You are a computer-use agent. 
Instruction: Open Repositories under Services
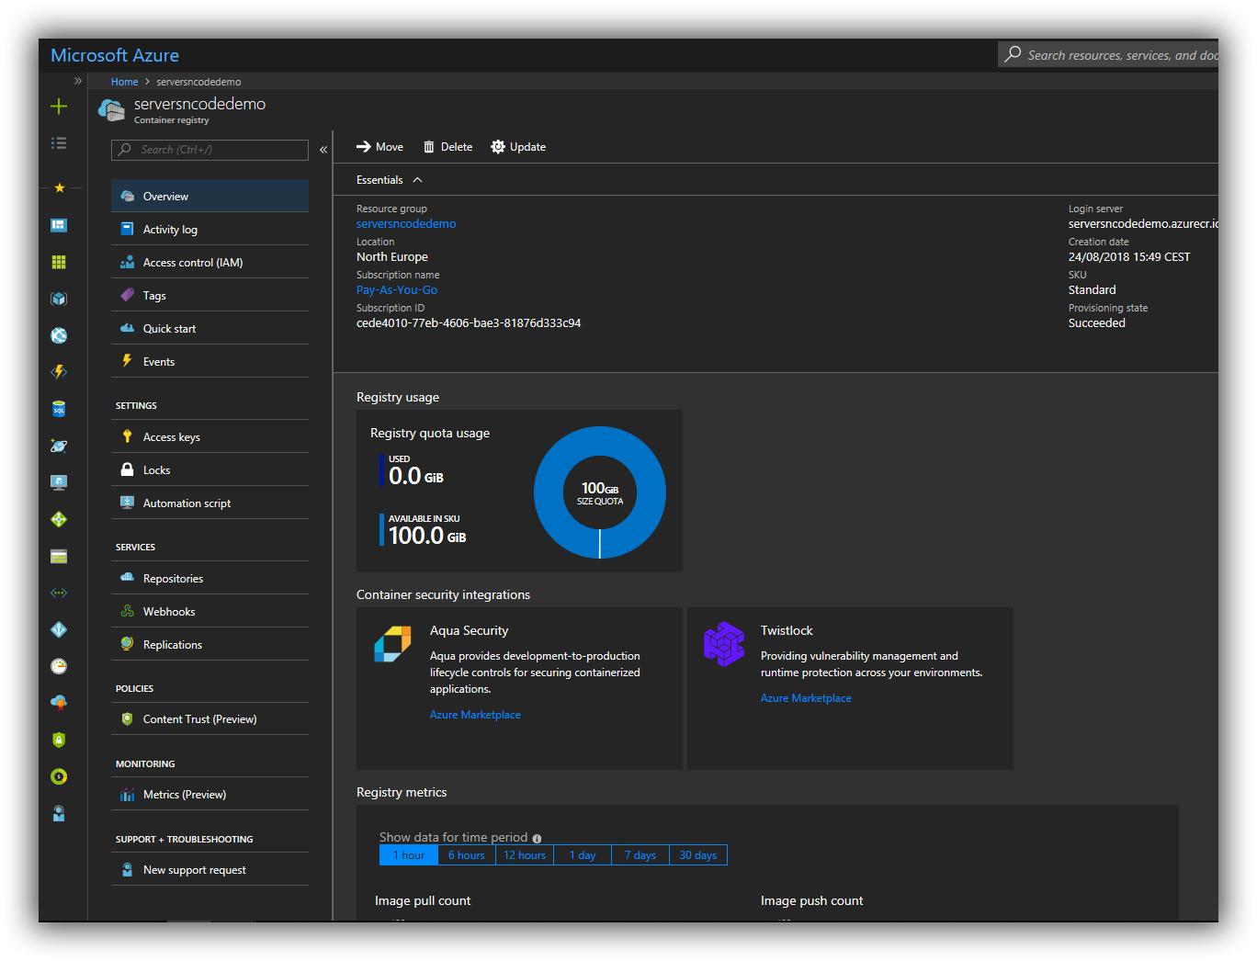point(209,578)
